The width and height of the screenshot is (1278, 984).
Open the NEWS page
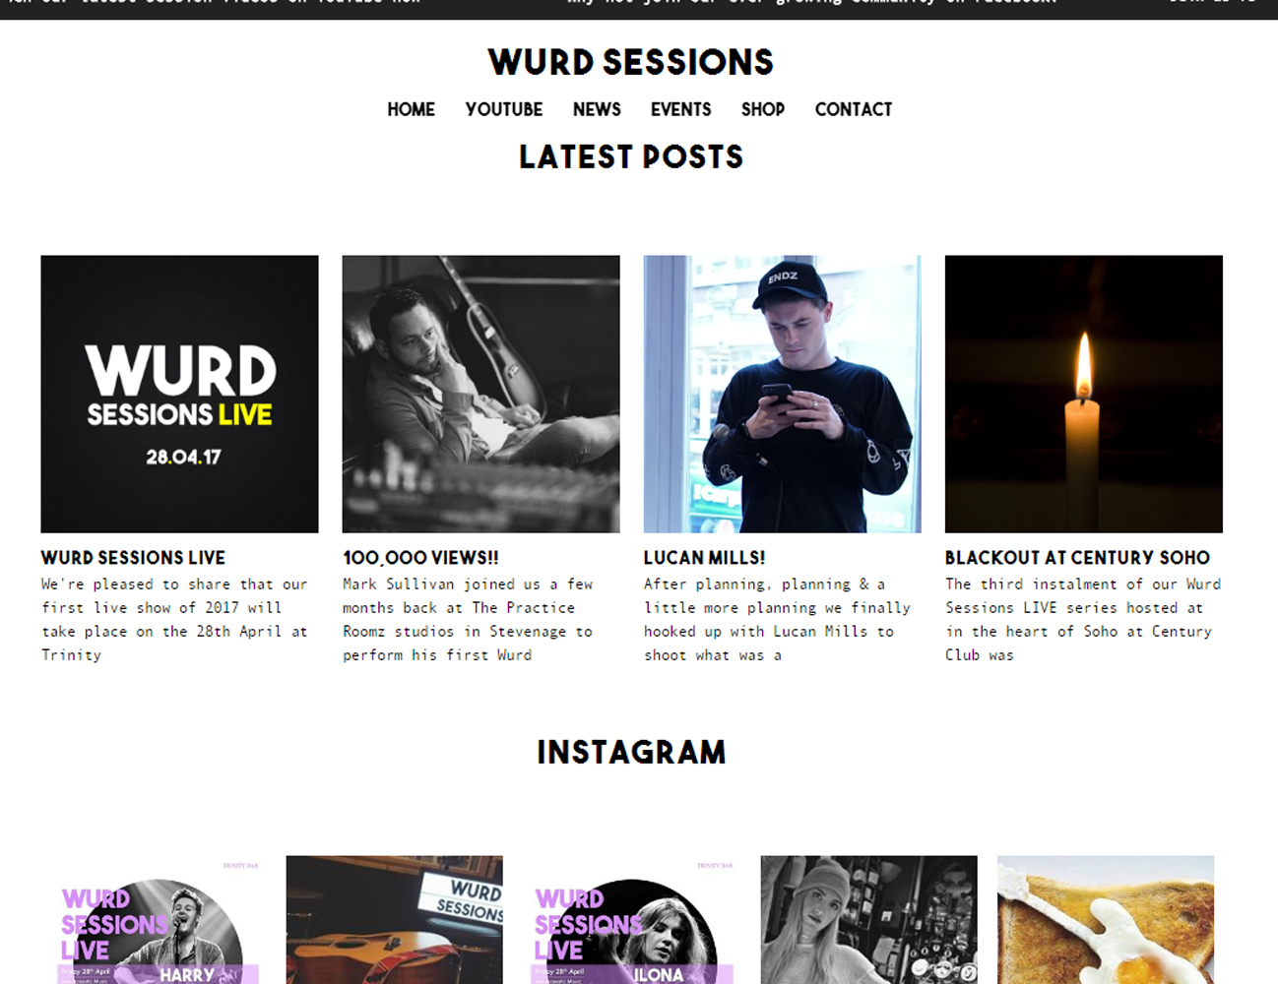pos(597,109)
